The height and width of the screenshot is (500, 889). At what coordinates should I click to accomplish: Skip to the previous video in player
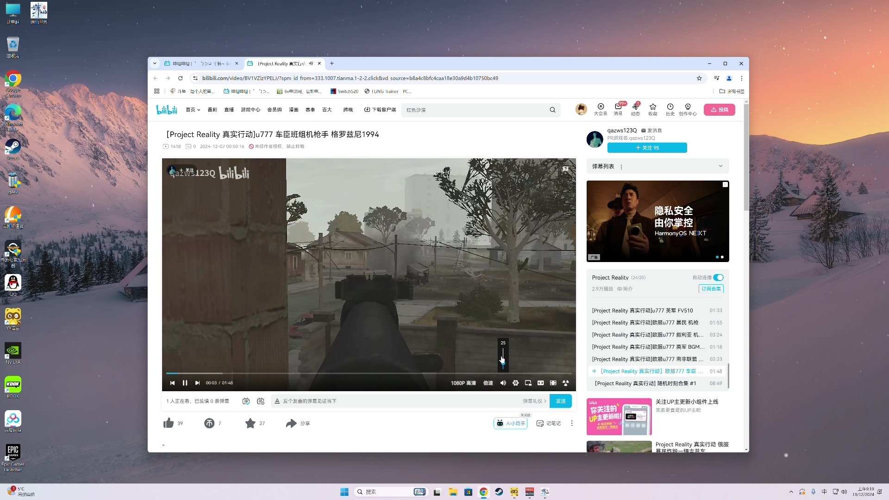coord(172,383)
